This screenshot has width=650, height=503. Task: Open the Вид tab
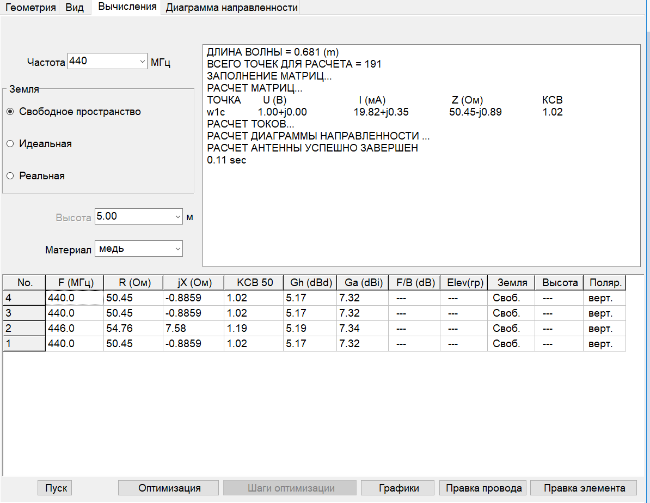75,8
